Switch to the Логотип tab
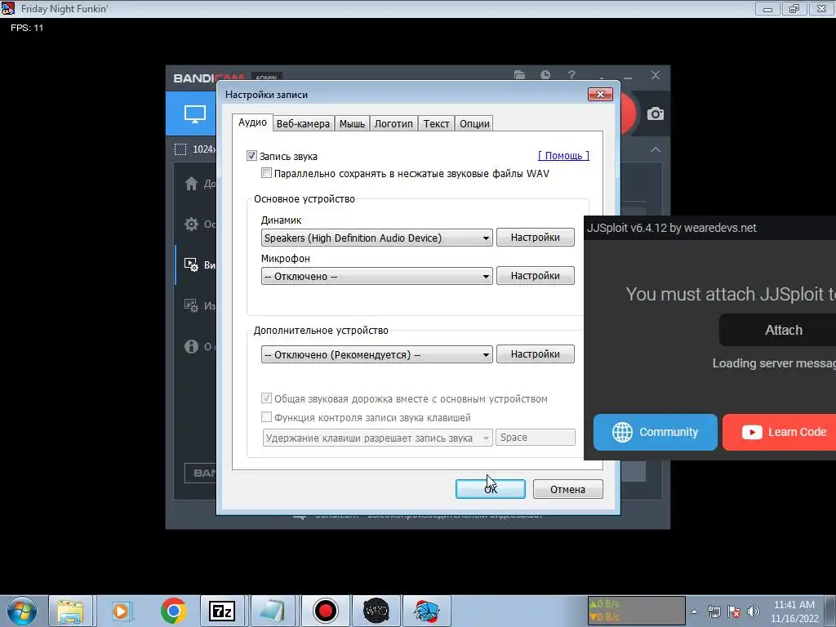 click(394, 124)
